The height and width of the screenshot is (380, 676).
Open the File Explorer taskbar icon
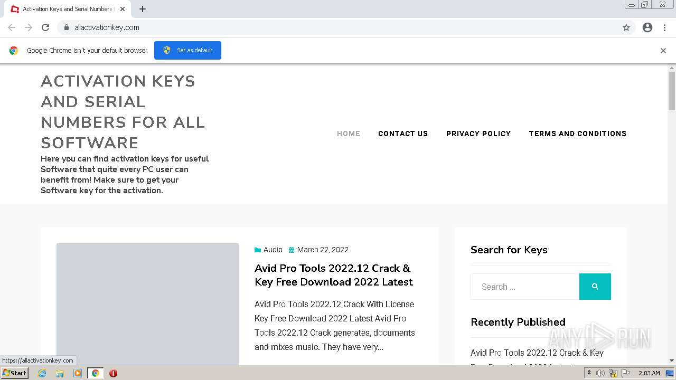click(60, 373)
